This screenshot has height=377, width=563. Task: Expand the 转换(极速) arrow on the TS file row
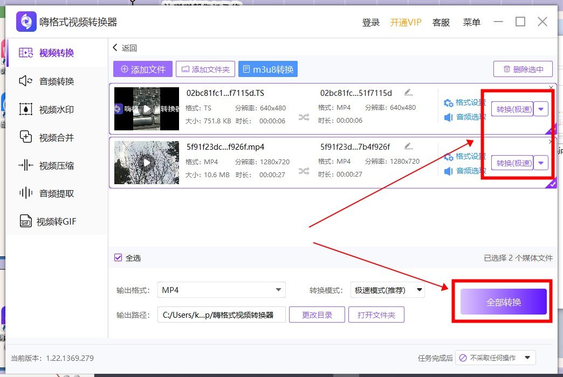[x=541, y=109]
